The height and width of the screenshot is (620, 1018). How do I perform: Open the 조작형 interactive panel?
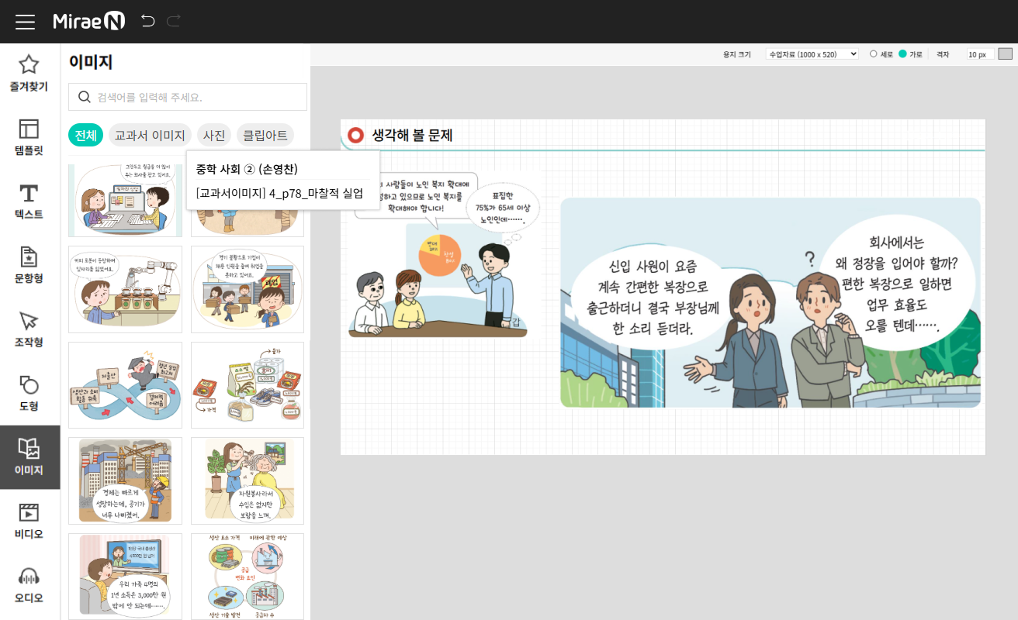pyautogui.click(x=29, y=329)
